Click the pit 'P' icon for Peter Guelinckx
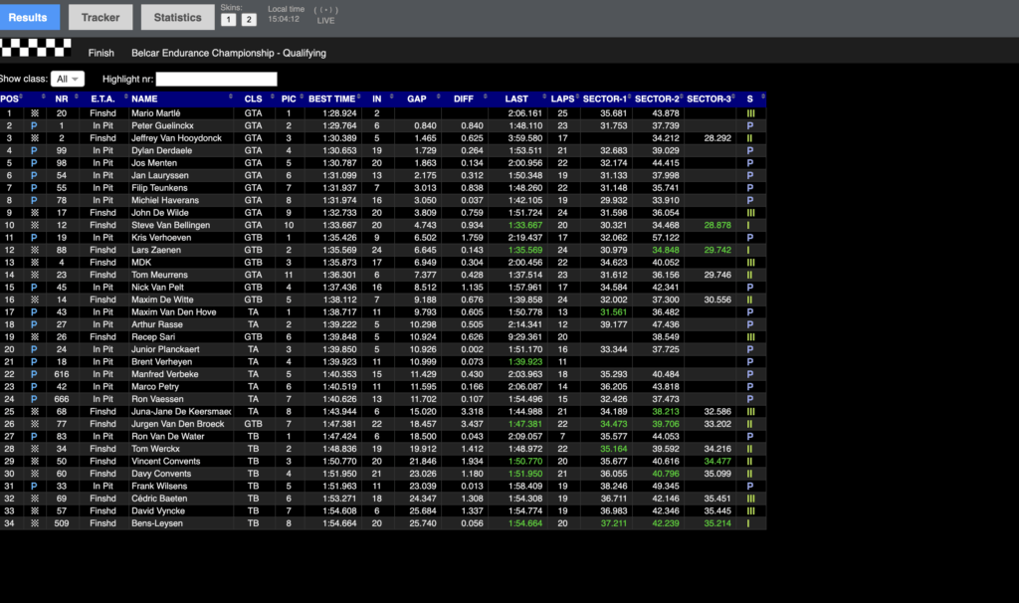 pyautogui.click(x=35, y=126)
